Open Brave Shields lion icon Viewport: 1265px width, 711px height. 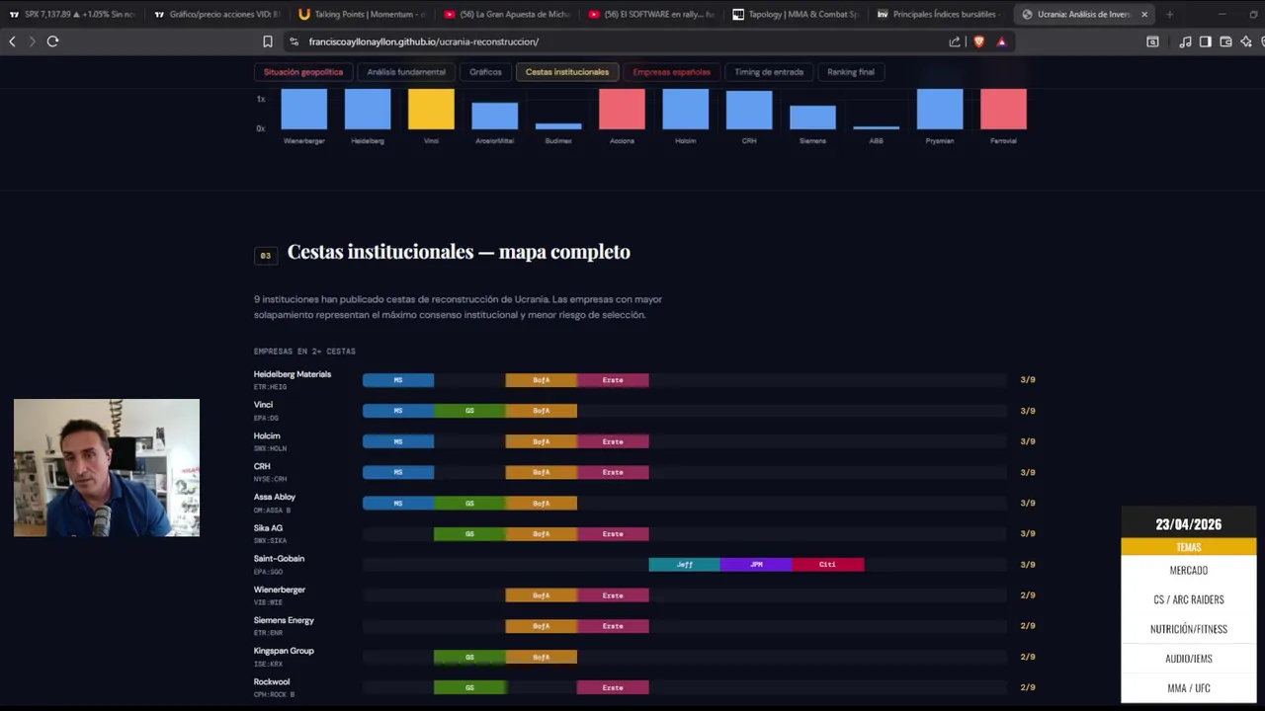coord(979,41)
